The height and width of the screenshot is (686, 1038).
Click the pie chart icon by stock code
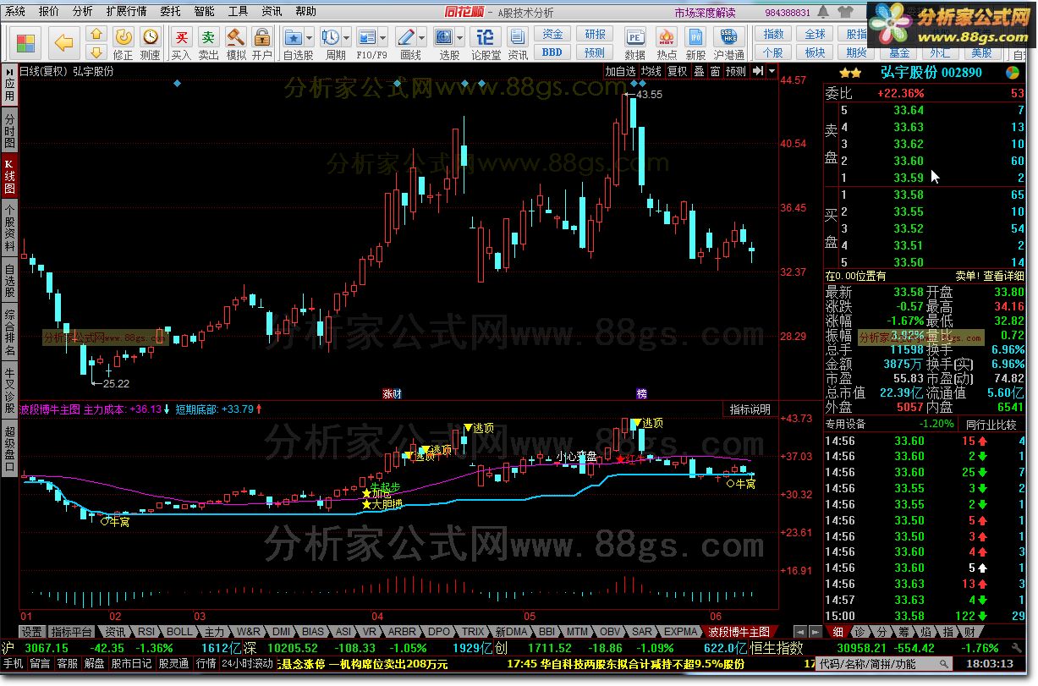pos(1013,73)
